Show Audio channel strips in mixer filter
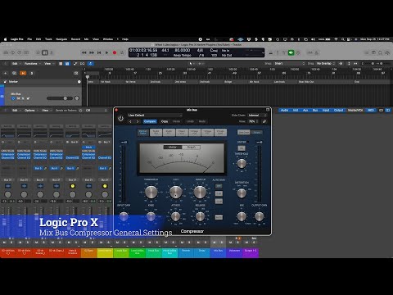 pos(284,111)
